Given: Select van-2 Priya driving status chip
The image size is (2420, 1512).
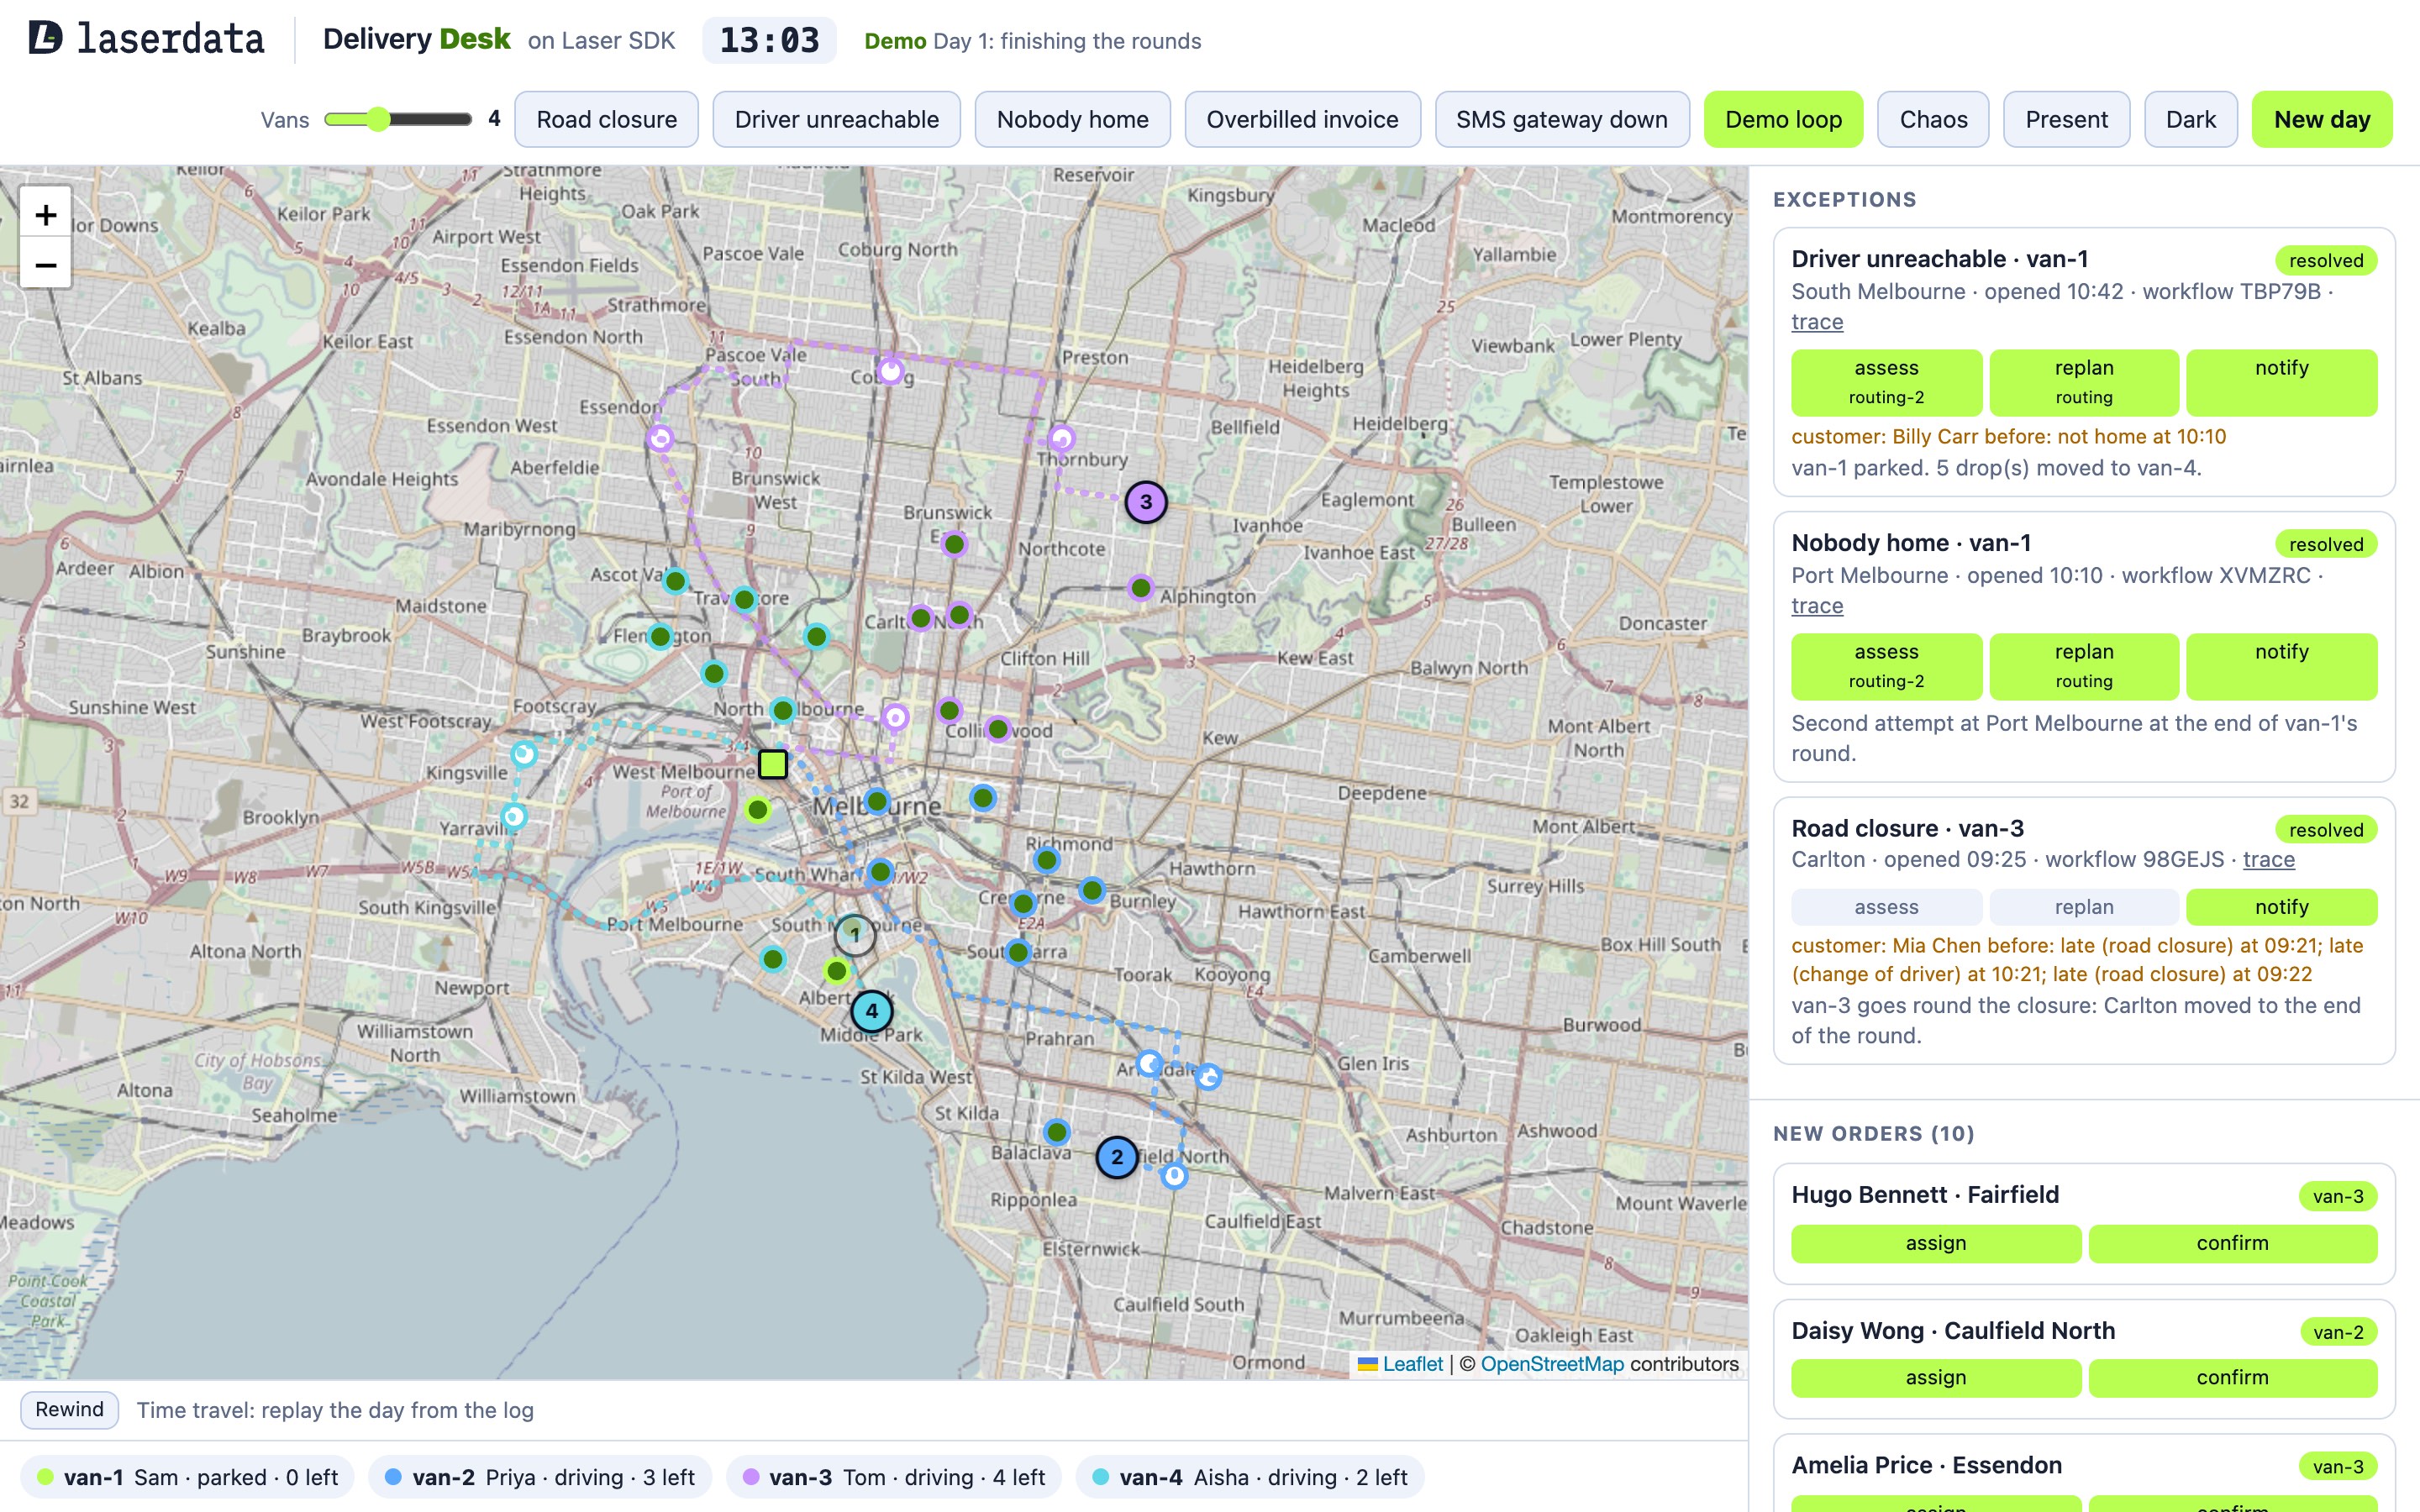Looking at the screenshot, I should (540, 1477).
